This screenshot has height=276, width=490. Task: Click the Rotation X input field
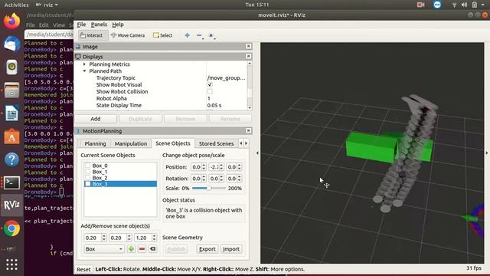pos(197,179)
